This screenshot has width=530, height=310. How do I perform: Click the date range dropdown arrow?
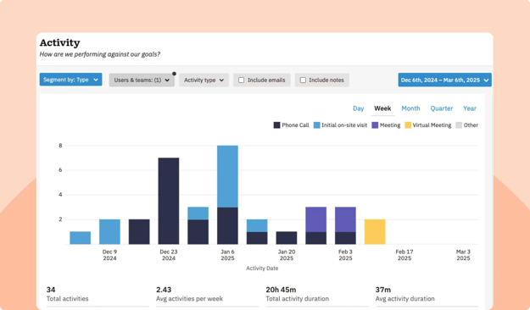point(486,80)
